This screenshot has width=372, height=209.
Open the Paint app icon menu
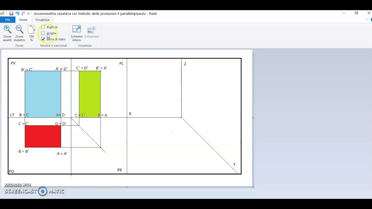[x=2, y=13]
